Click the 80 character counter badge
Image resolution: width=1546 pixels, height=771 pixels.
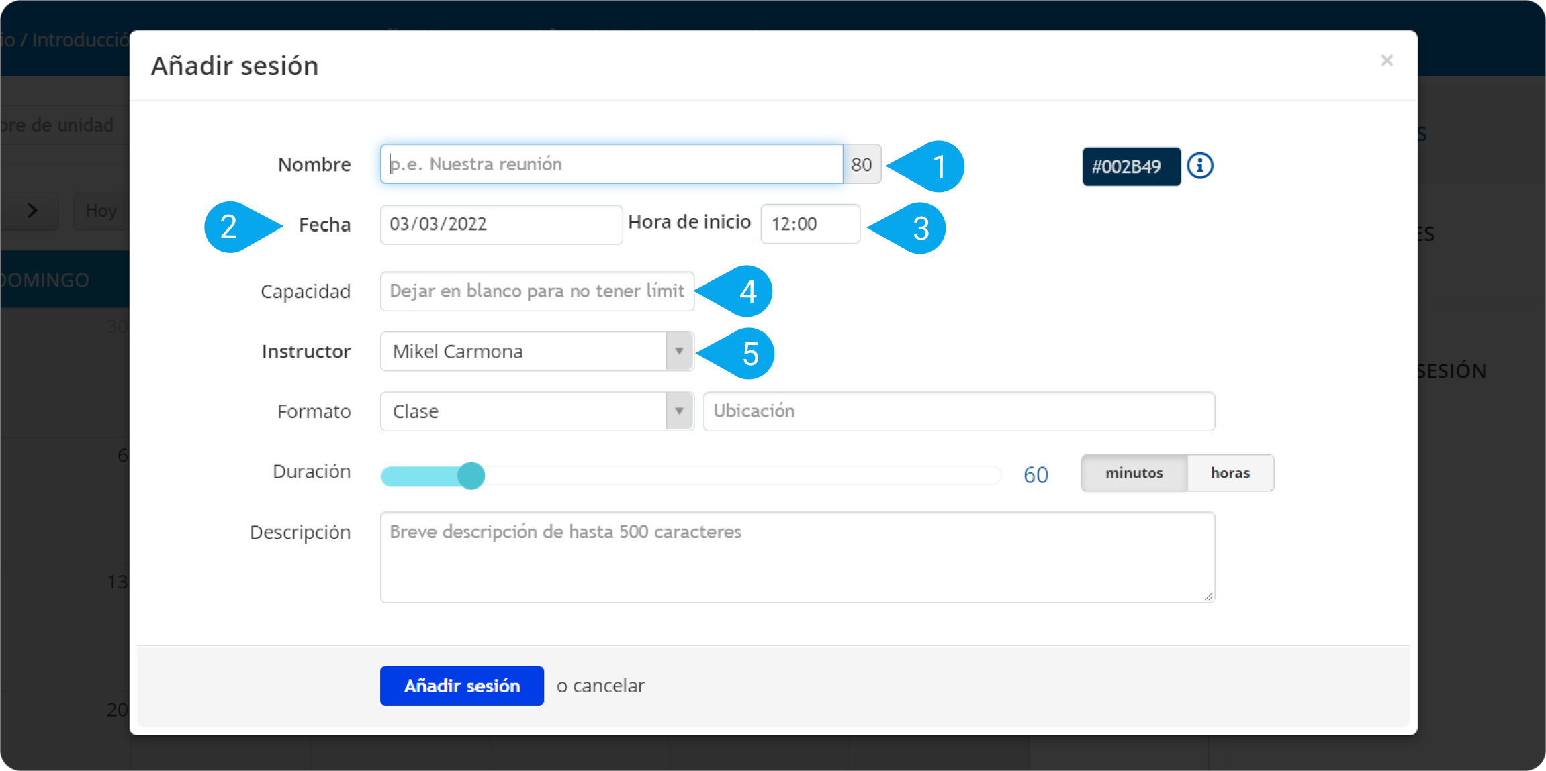click(x=862, y=164)
